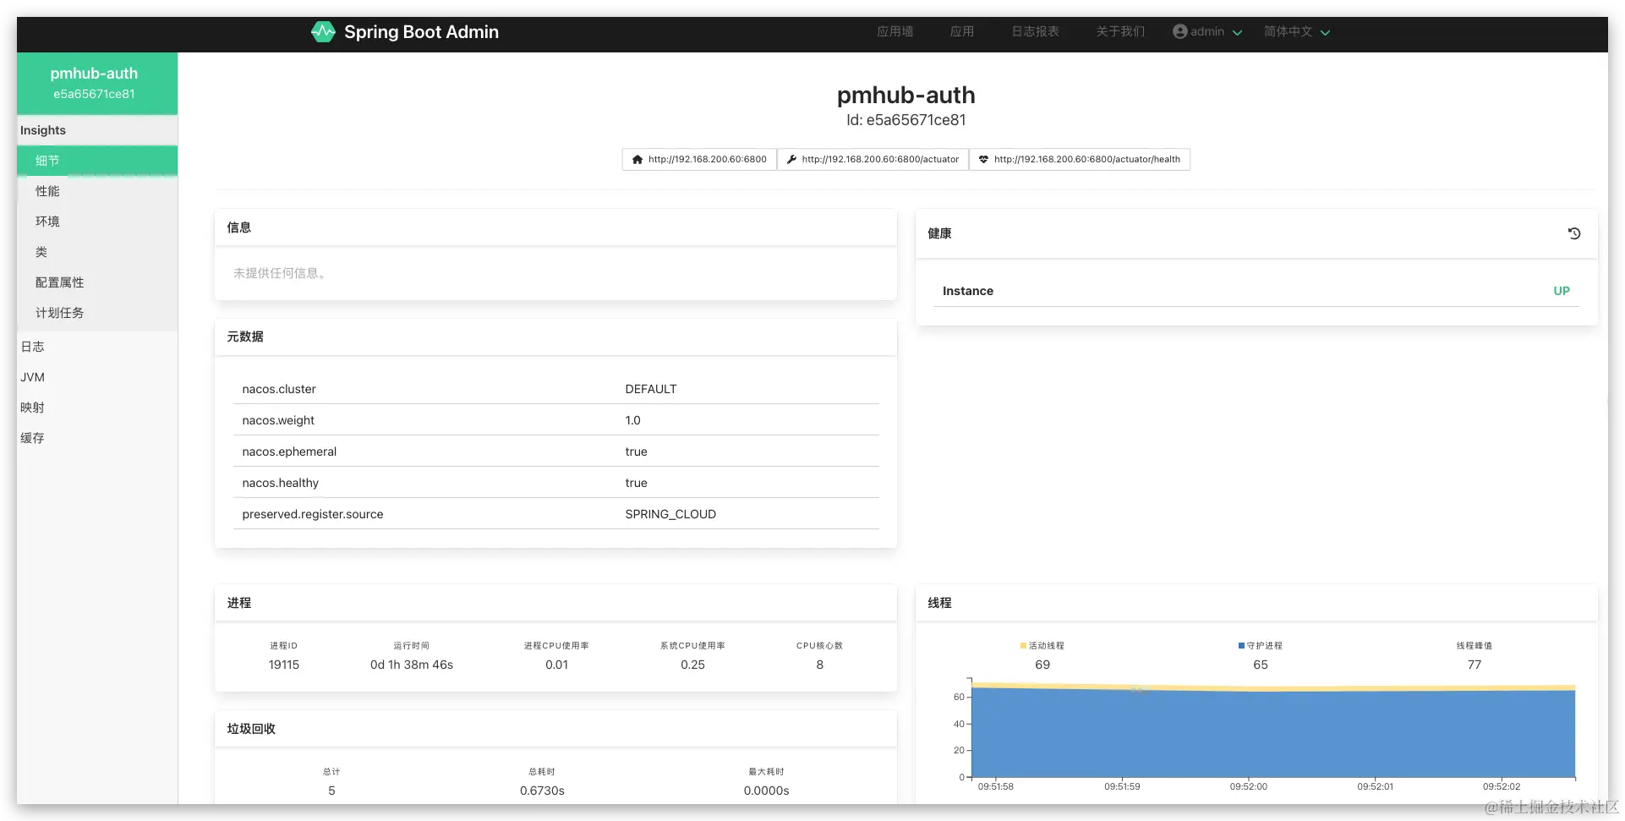Click the Spring Boot Admin title
Screen dimensions: 1625x821
pos(421,32)
